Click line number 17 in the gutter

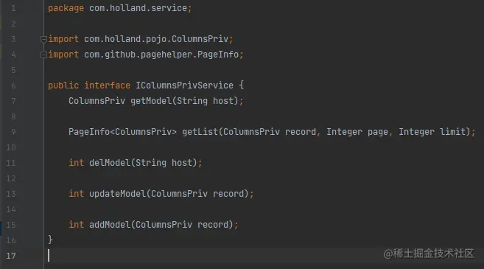tap(11, 256)
